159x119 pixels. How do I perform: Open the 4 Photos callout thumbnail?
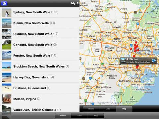[123, 60]
